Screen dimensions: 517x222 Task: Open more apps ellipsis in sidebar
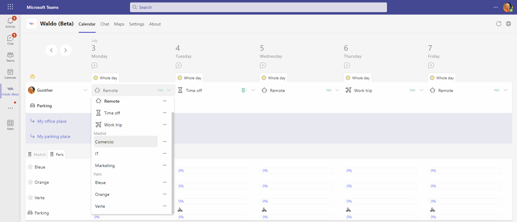pos(10,108)
